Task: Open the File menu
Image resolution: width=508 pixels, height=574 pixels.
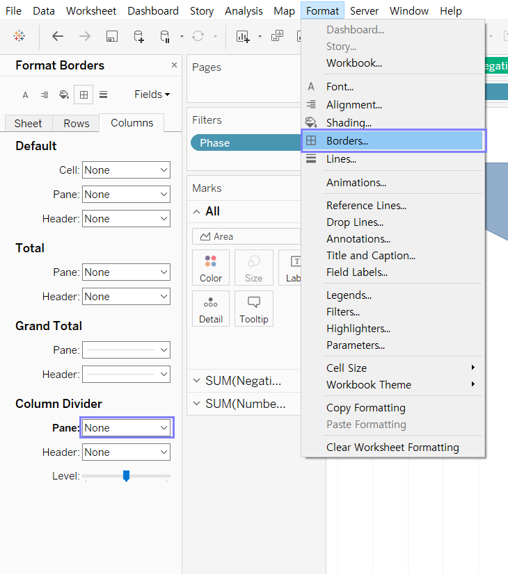Action: (13, 10)
